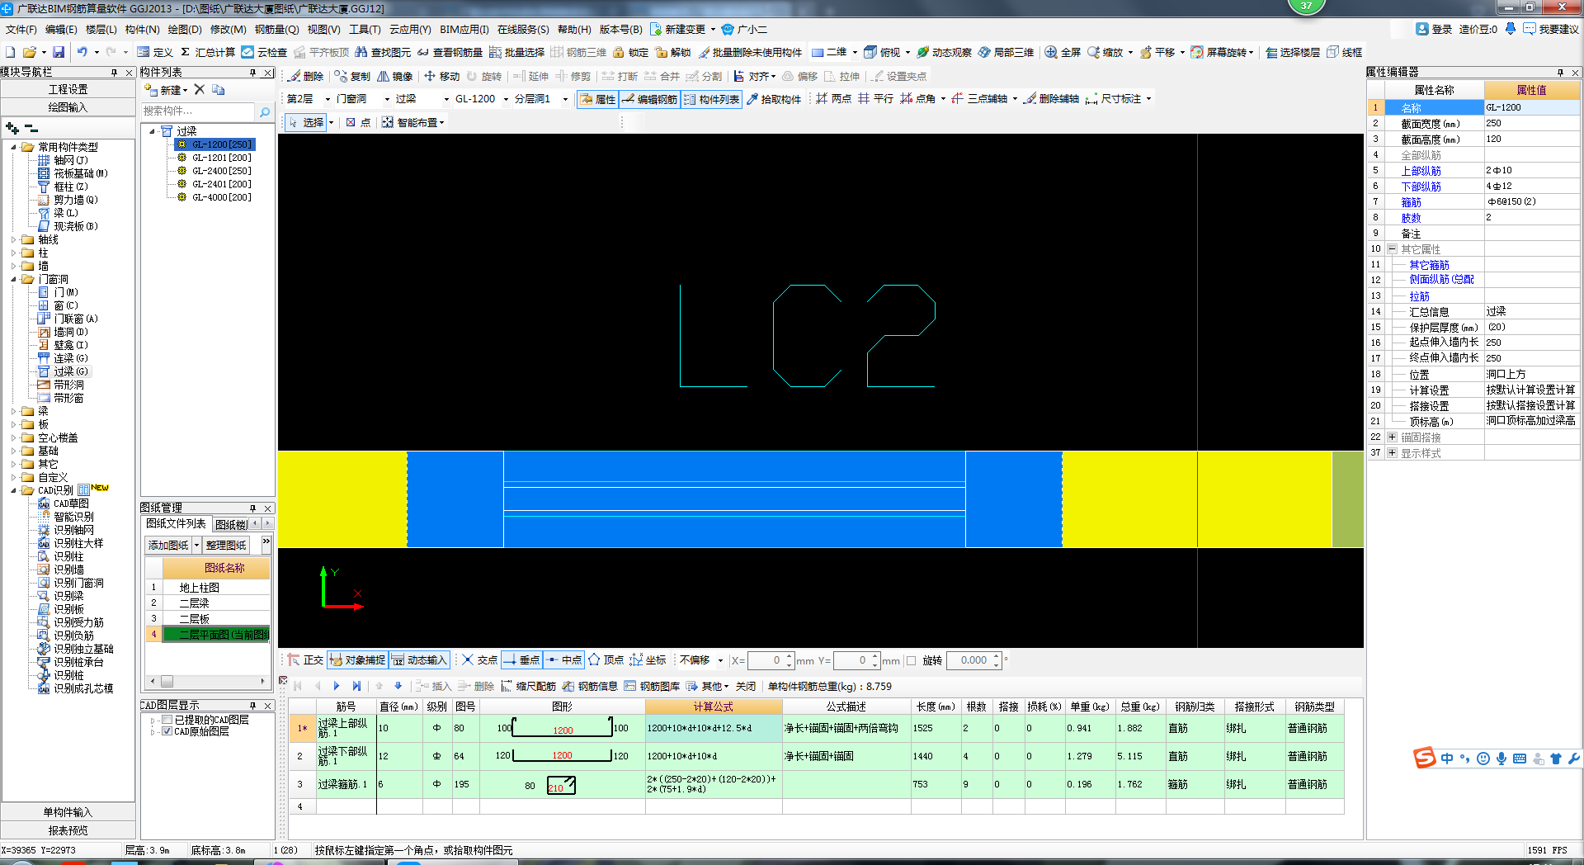
Task: Click 整理图纸 organize drawings button
Action: (226, 545)
